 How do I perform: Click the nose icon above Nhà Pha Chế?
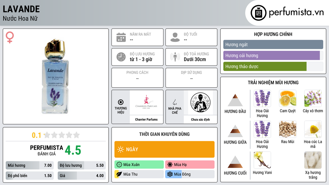click(x=174, y=102)
